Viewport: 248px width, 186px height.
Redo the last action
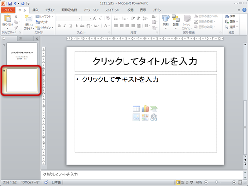(23, 3)
